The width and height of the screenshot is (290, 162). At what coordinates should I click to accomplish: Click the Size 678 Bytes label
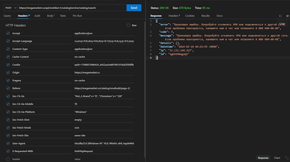pos(182,8)
